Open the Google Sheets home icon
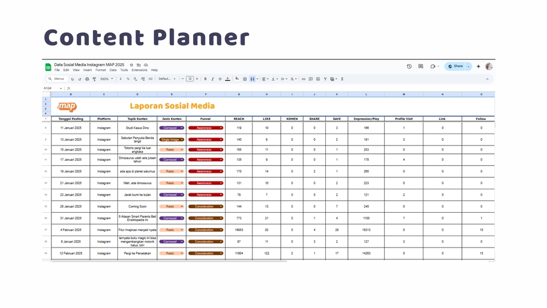 tap(48, 67)
